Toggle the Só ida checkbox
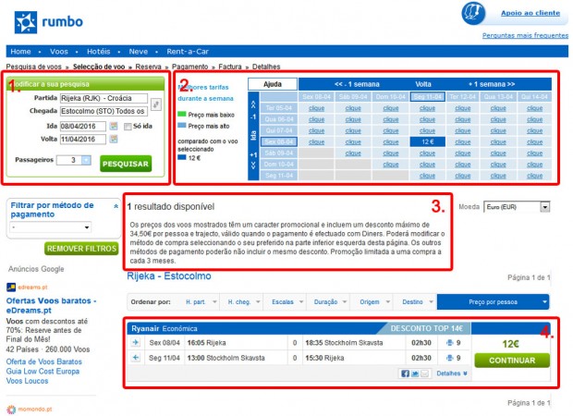This screenshot has height=416, width=573. point(127,126)
